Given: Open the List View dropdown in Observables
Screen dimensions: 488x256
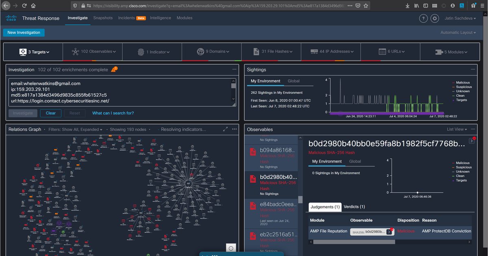Looking at the screenshot, I should click(457, 129).
